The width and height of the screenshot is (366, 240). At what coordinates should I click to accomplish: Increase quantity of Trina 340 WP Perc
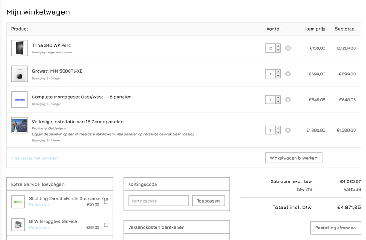point(278,46)
